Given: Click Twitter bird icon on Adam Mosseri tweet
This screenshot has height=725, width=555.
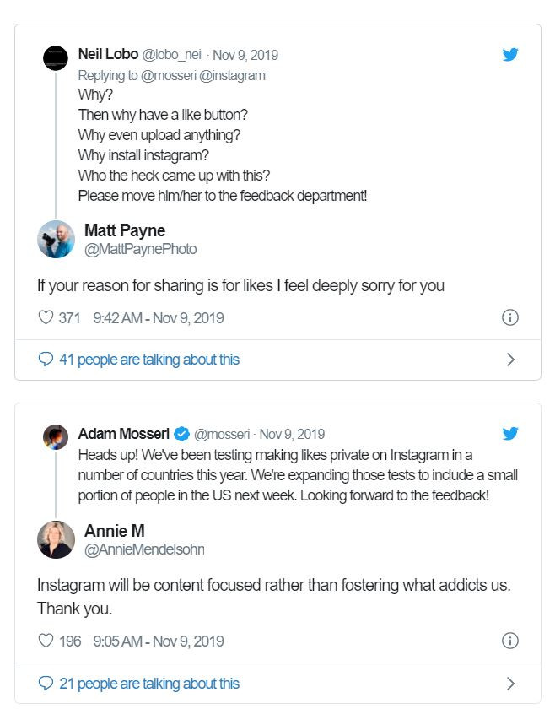Looking at the screenshot, I should (510, 434).
